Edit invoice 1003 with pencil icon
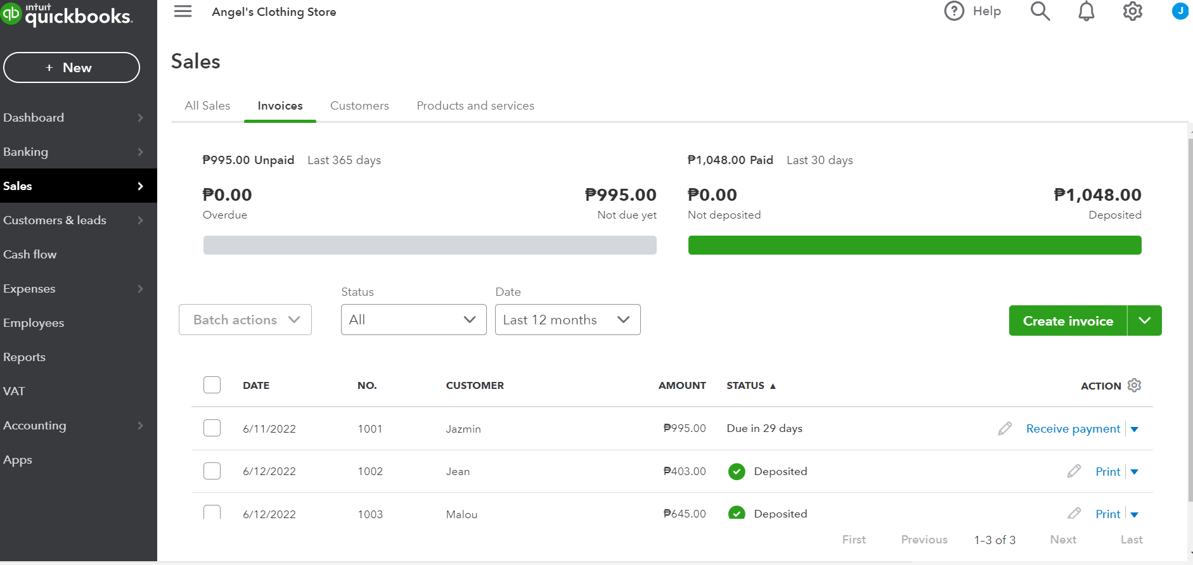 (x=1074, y=513)
